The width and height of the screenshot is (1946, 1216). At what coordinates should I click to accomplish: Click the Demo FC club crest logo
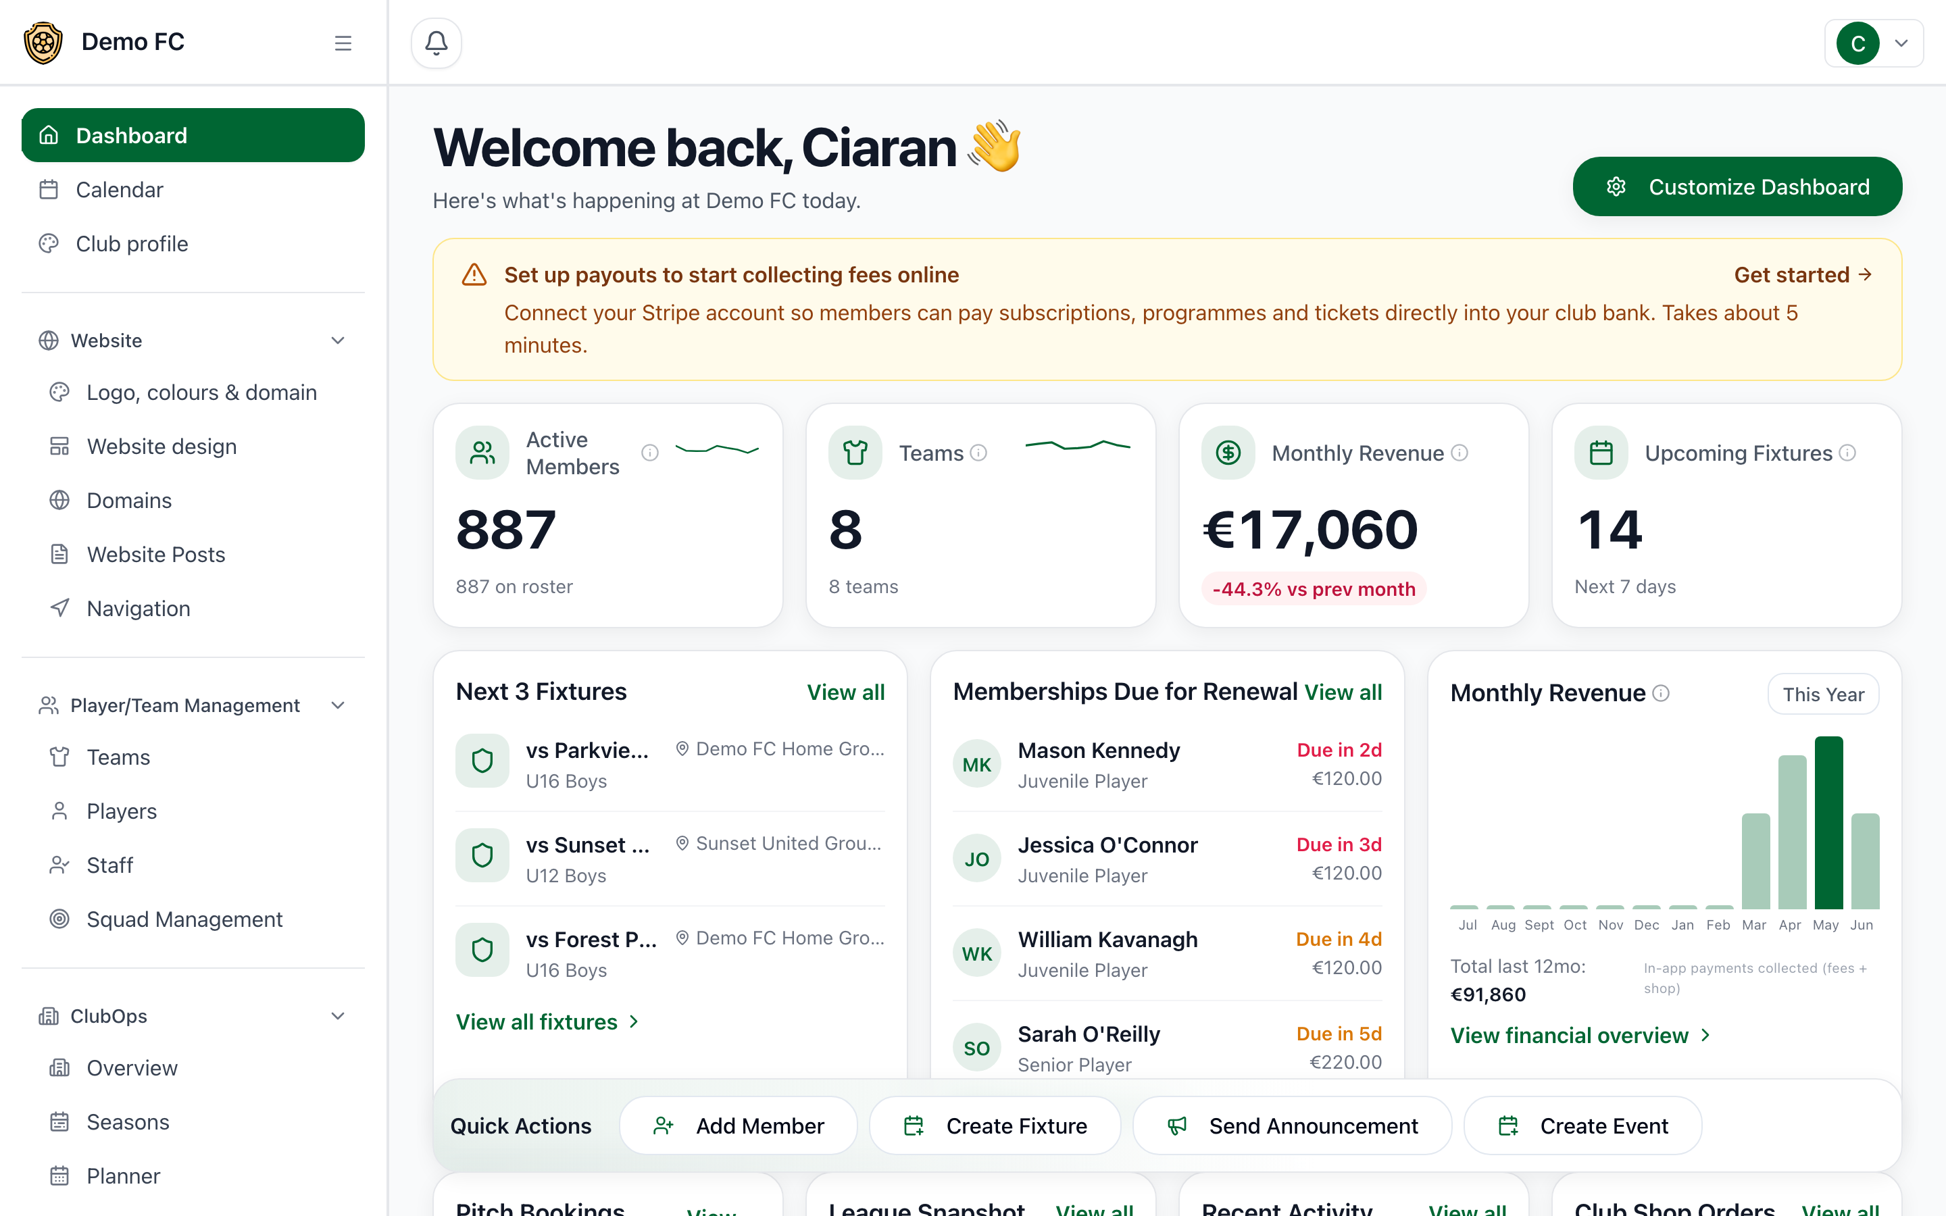tap(43, 43)
